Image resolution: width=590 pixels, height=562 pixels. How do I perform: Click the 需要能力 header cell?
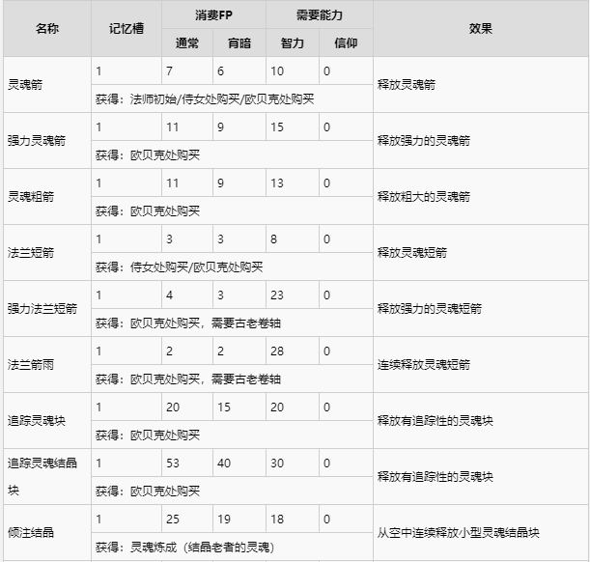(x=320, y=15)
